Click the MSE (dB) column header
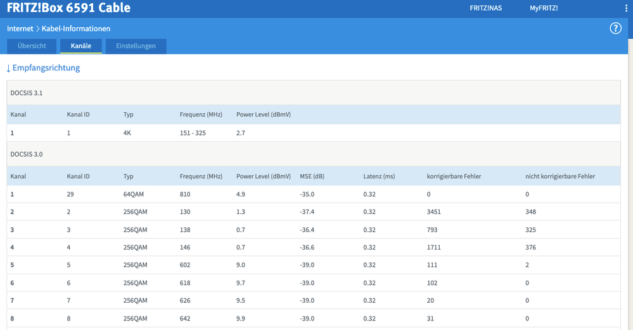Screen dimensions: 633x330 point(312,176)
